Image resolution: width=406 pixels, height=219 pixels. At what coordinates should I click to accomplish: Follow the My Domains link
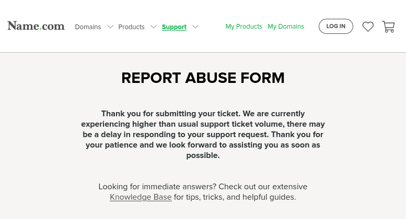[286, 27]
